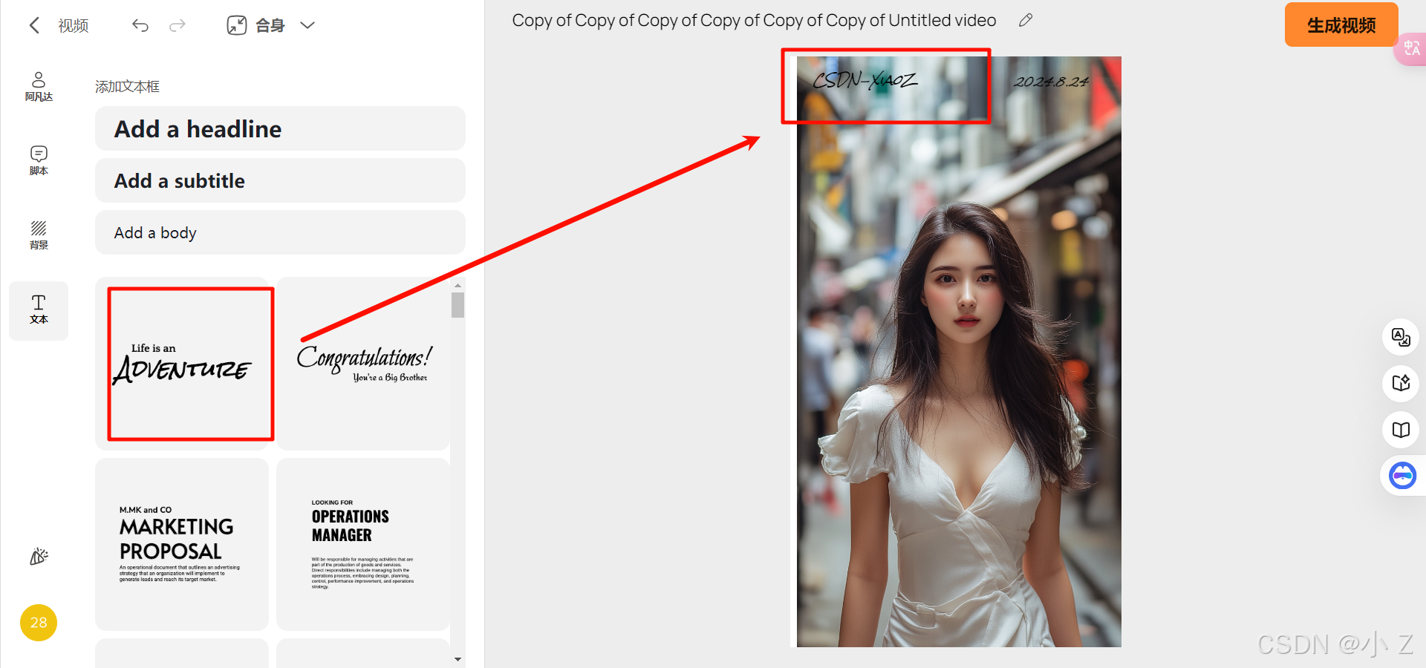Select the 文本 text sidebar tab
The height and width of the screenshot is (668, 1426).
[x=39, y=310]
